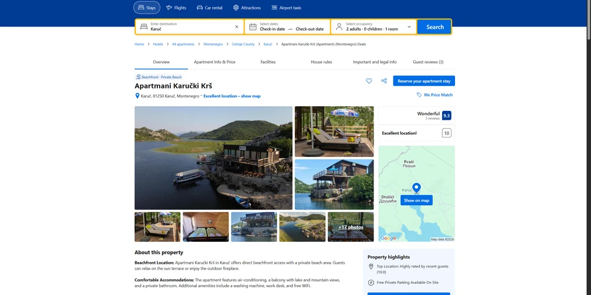The height and width of the screenshot is (295, 591).
Task: Click the Beachfront · Private Beach badge
Action: point(158,77)
